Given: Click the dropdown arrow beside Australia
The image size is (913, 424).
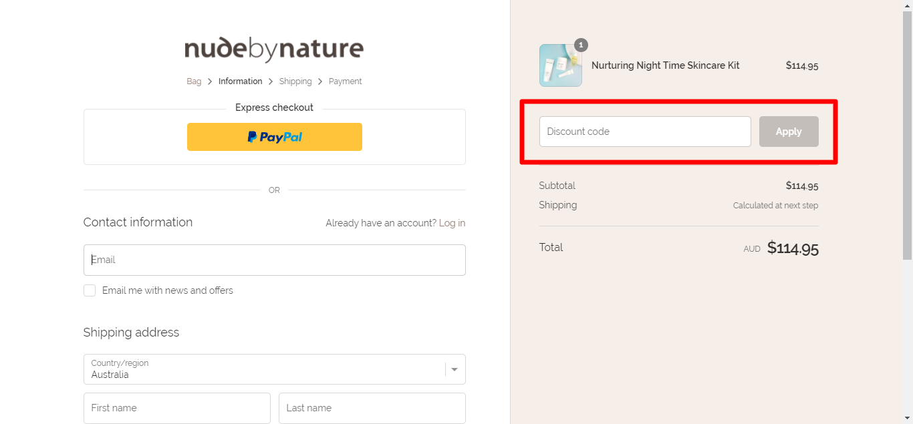Looking at the screenshot, I should pyautogui.click(x=455, y=369).
